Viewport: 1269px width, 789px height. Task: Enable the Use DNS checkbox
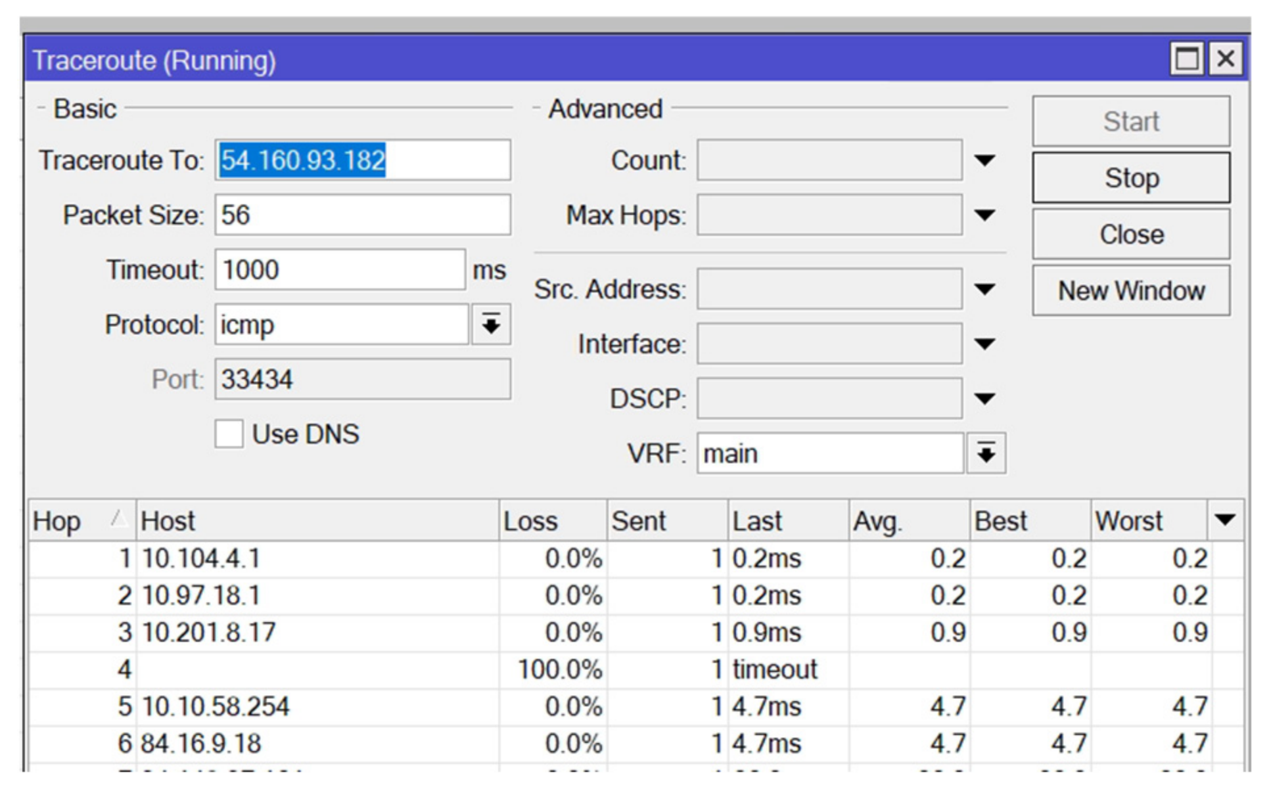229,434
